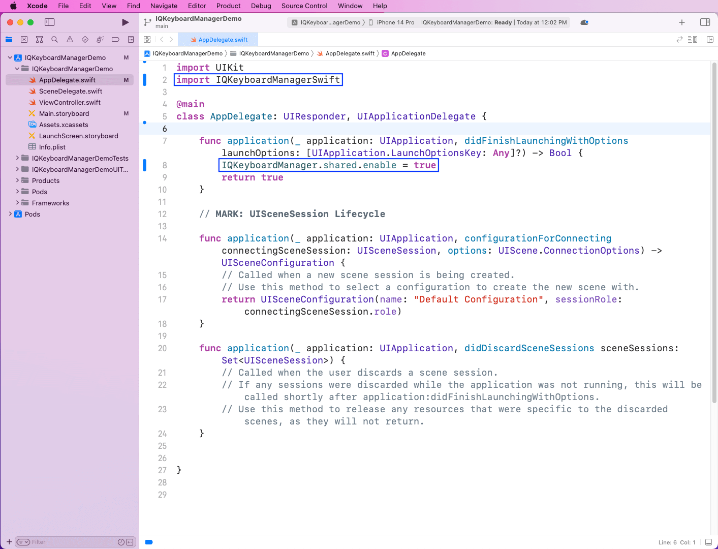Expand the IQKeyboardManagerDemoTests group

[17, 158]
